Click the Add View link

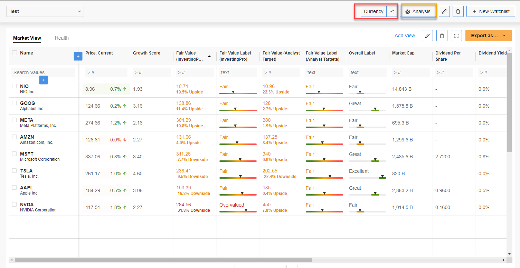tap(405, 36)
